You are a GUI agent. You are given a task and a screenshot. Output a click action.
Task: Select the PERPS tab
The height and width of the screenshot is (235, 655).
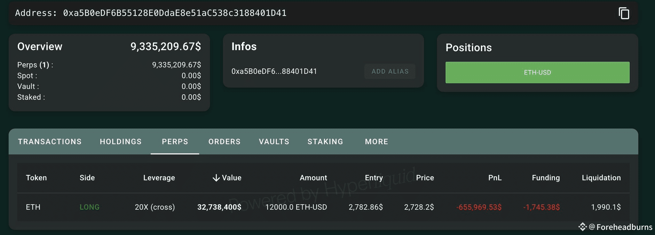click(175, 142)
